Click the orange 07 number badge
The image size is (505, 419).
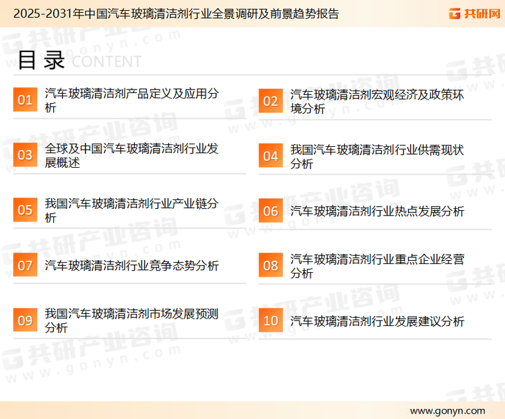point(25,265)
